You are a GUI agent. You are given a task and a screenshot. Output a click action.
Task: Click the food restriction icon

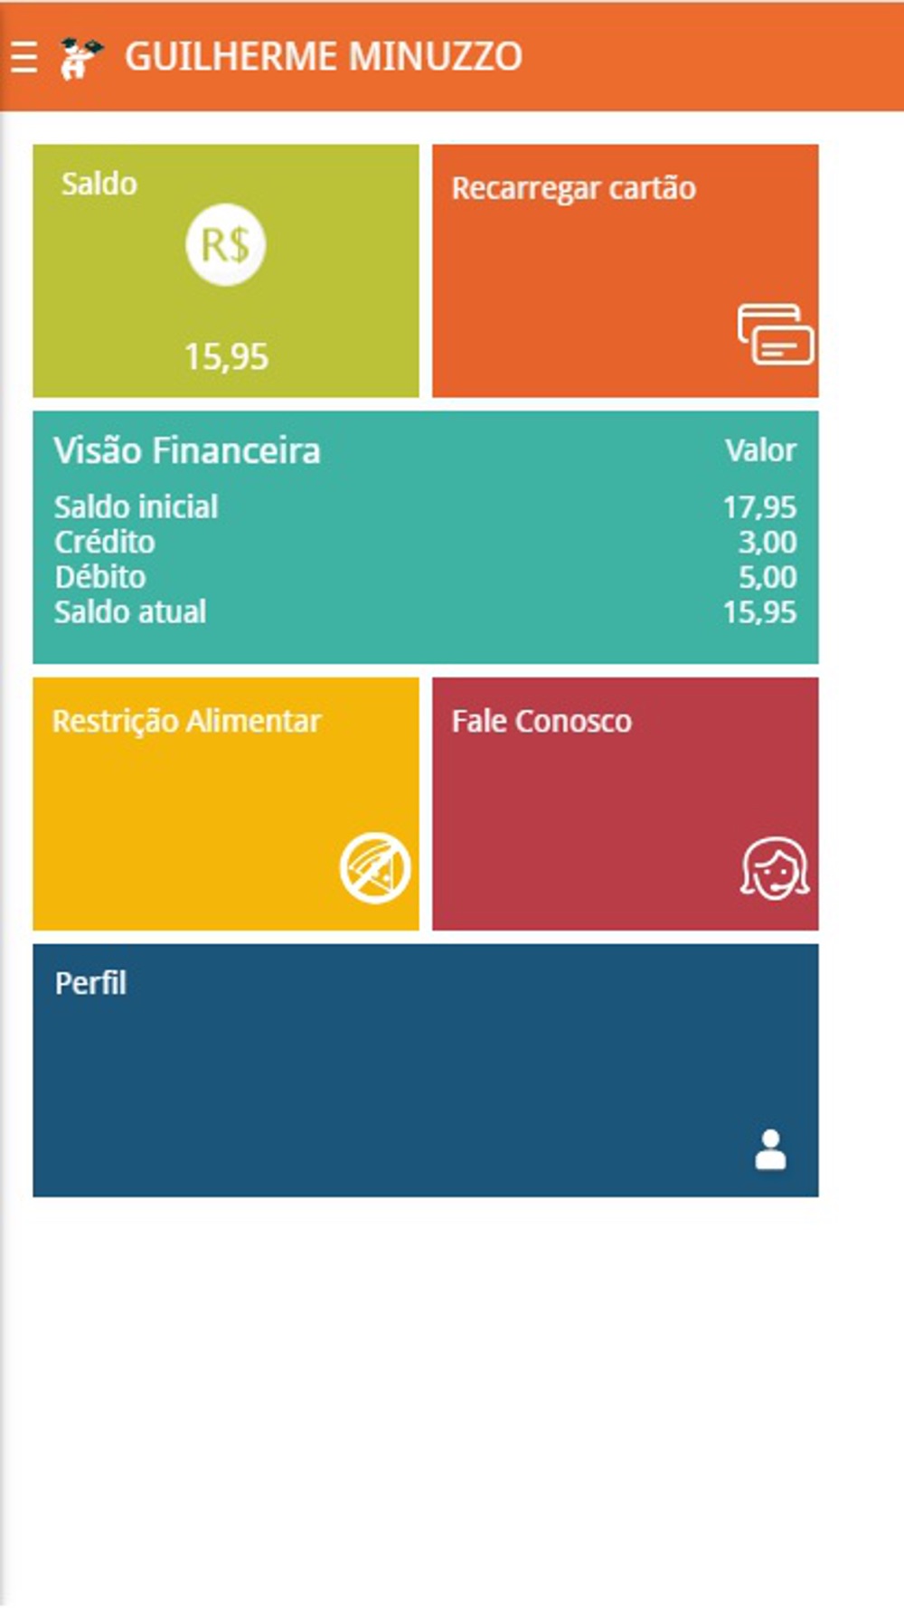click(375, 868)
